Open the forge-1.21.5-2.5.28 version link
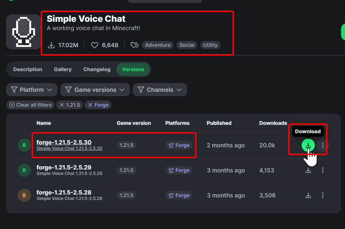This screenshot has width=345, height=229. pyautogui.click(x=64, y=192)
